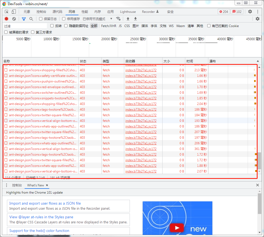Switch to the 性能 panel tab
This screenshot has width=264, height=237.
tap(85, 12)
